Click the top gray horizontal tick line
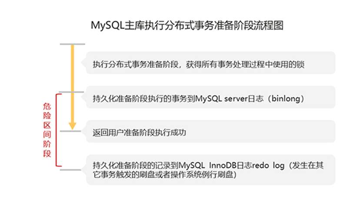Image resolution: width=363 pixels, height=210 pixels. click(x=73, y=44)
